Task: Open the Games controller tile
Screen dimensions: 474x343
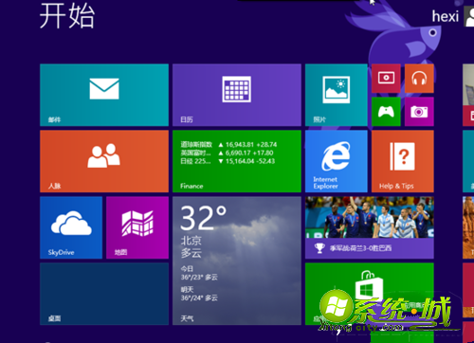Action: 386,112
